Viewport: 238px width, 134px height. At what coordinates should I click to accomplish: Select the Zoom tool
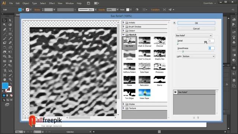tap(10, 79)
